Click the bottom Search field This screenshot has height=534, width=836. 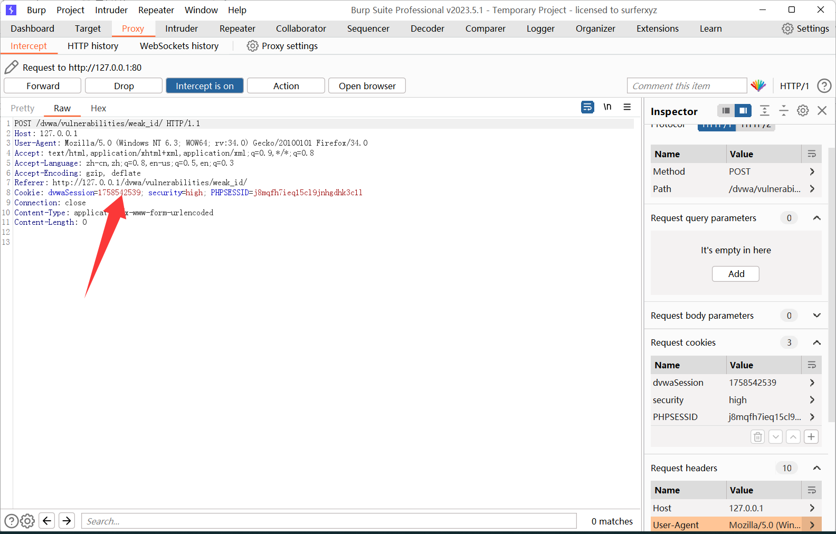pyautogui.click(x=329, y=521)
